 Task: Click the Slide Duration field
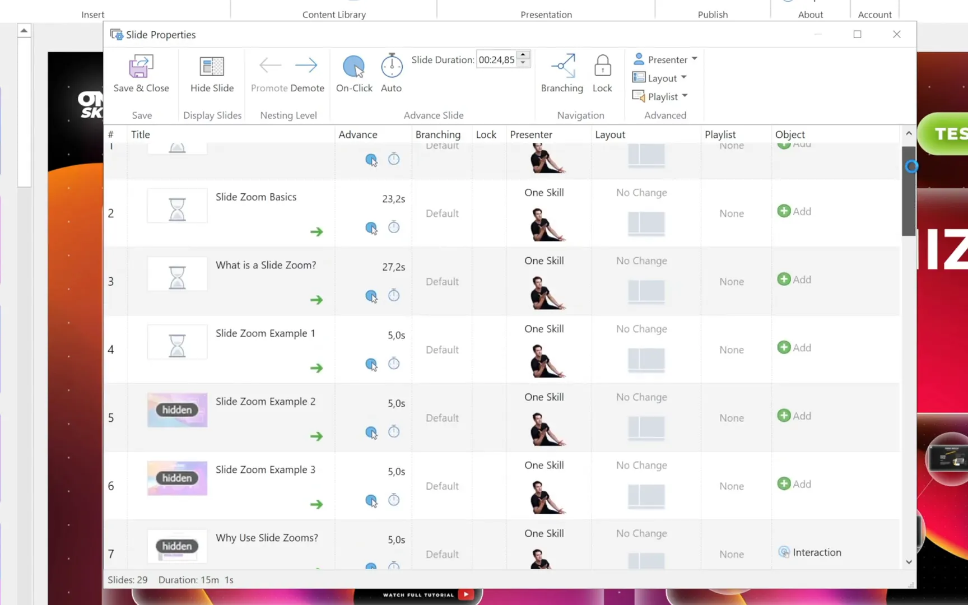tap(496, 59)
